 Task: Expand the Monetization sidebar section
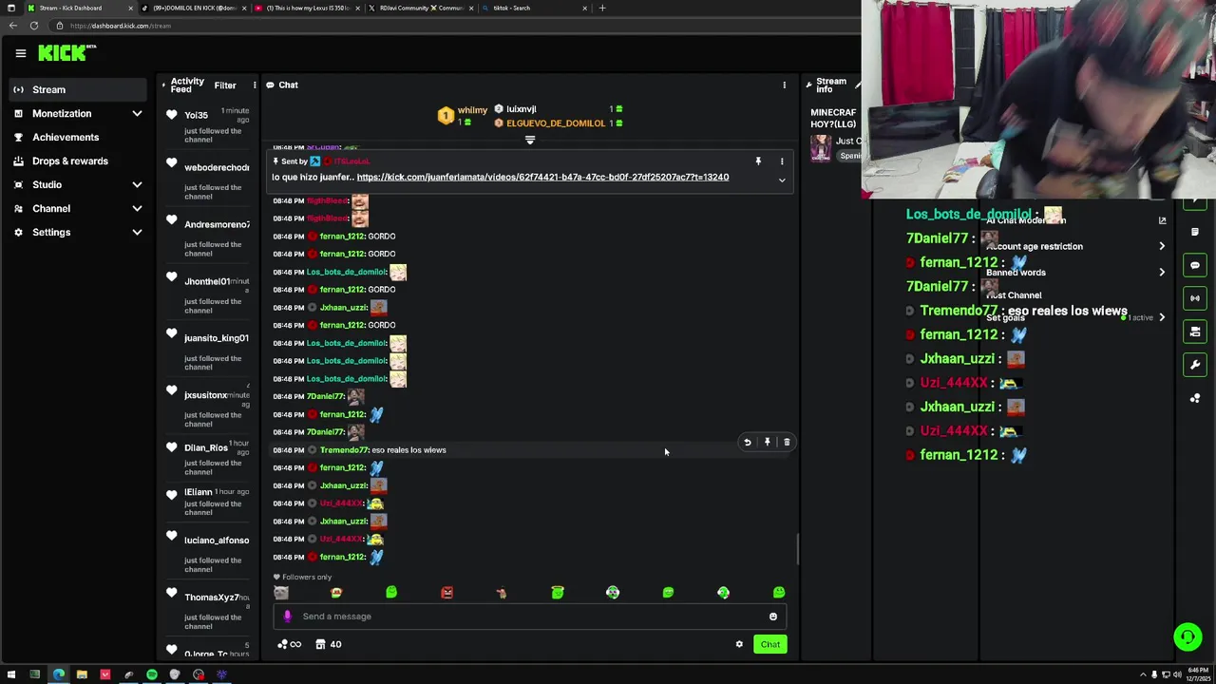[x=78, y=113]
